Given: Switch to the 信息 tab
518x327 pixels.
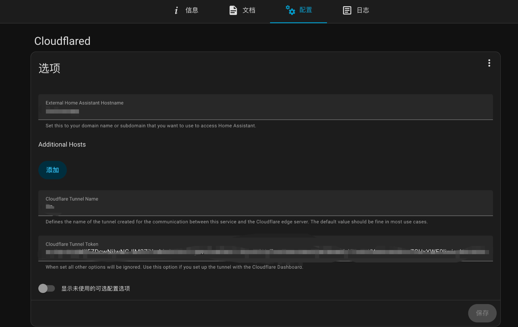Looking at the screenshot, I should pyautogui.click(x=192, y=11).
